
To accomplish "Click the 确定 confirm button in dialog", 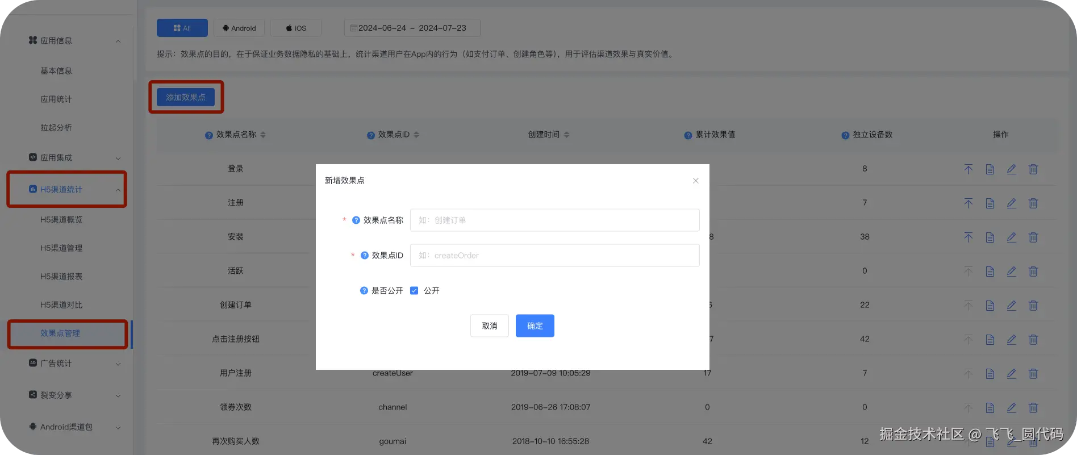I will click(x=535, y=325).
